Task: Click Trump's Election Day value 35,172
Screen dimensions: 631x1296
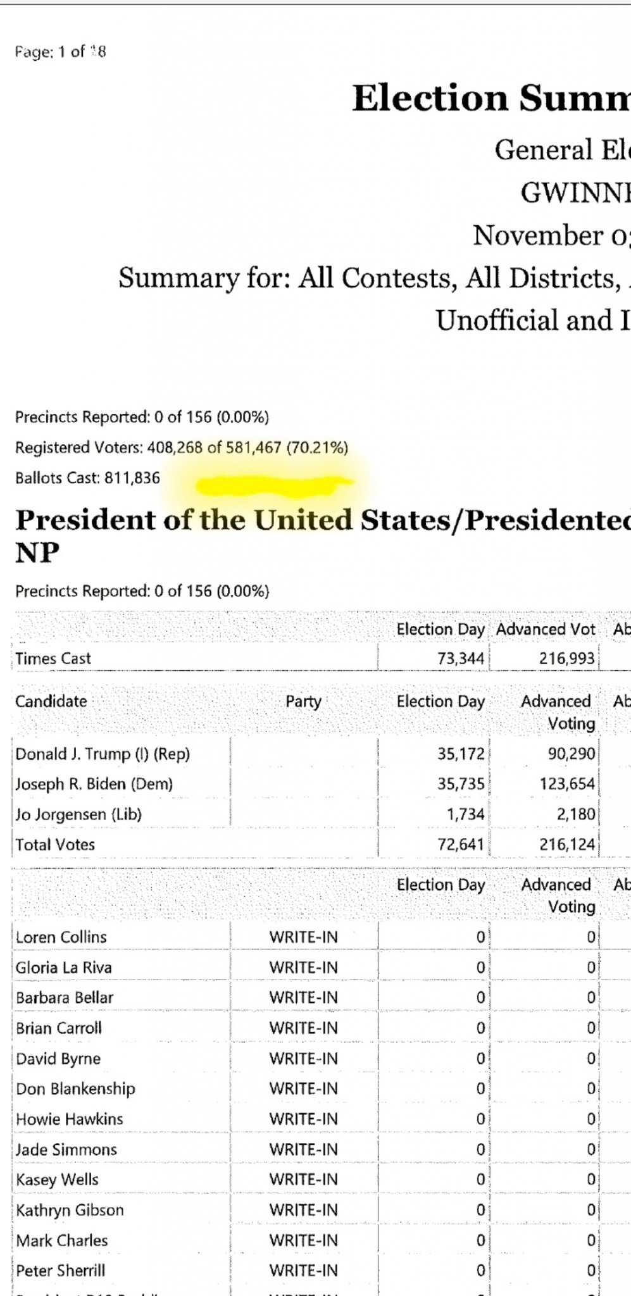Action: (x=461, y=754)
